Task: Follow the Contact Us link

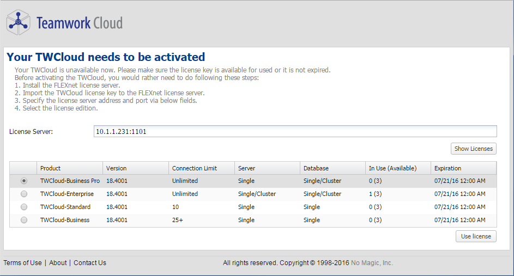Action: 90,263
